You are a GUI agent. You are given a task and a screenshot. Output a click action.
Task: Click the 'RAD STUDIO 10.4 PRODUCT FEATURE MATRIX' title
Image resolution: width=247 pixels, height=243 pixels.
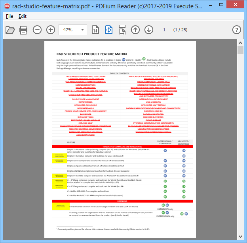tap(92, 54)
